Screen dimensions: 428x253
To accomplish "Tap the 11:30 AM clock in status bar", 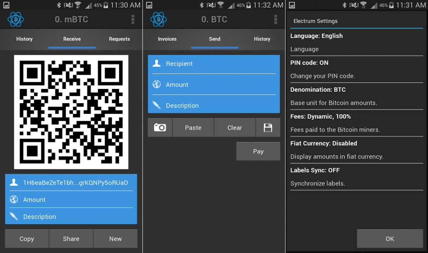I will coord(125,5).
